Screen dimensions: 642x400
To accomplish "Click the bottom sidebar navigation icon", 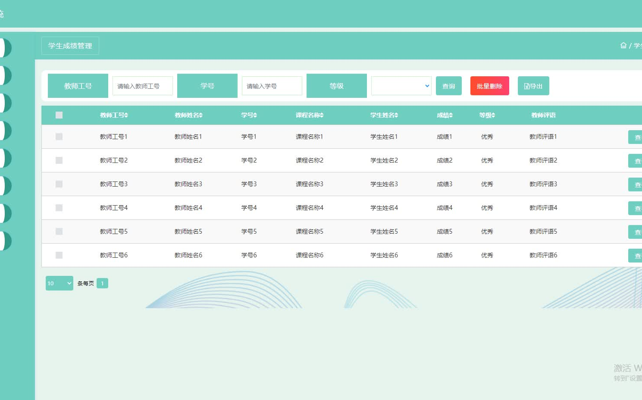I will 3,241.
